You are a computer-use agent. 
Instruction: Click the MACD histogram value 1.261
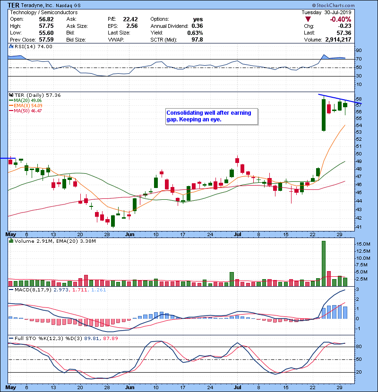coord(98,290)
